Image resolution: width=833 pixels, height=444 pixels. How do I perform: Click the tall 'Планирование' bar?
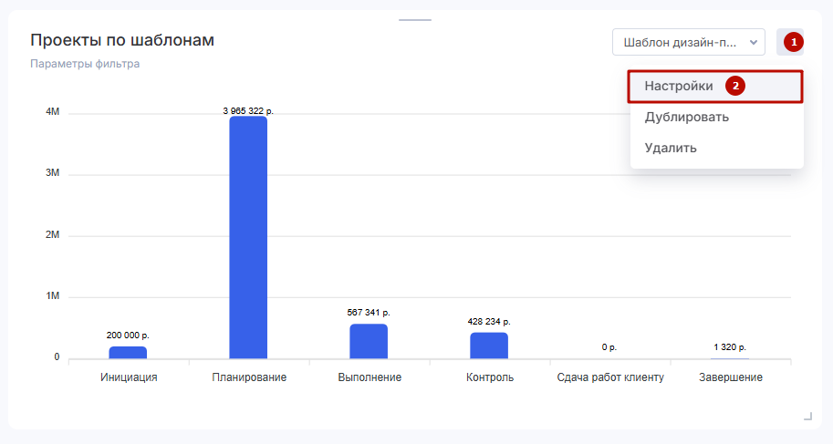(x=248, y=237)
